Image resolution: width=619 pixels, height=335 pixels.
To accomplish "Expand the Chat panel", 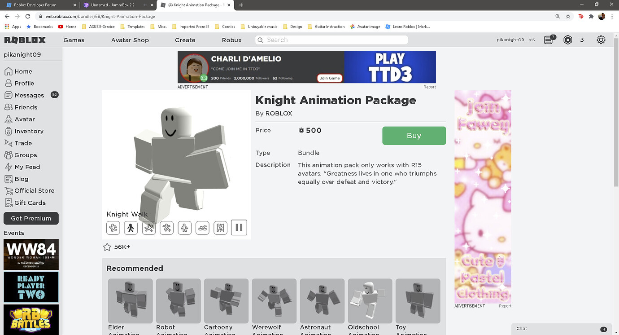I will 561,328.
